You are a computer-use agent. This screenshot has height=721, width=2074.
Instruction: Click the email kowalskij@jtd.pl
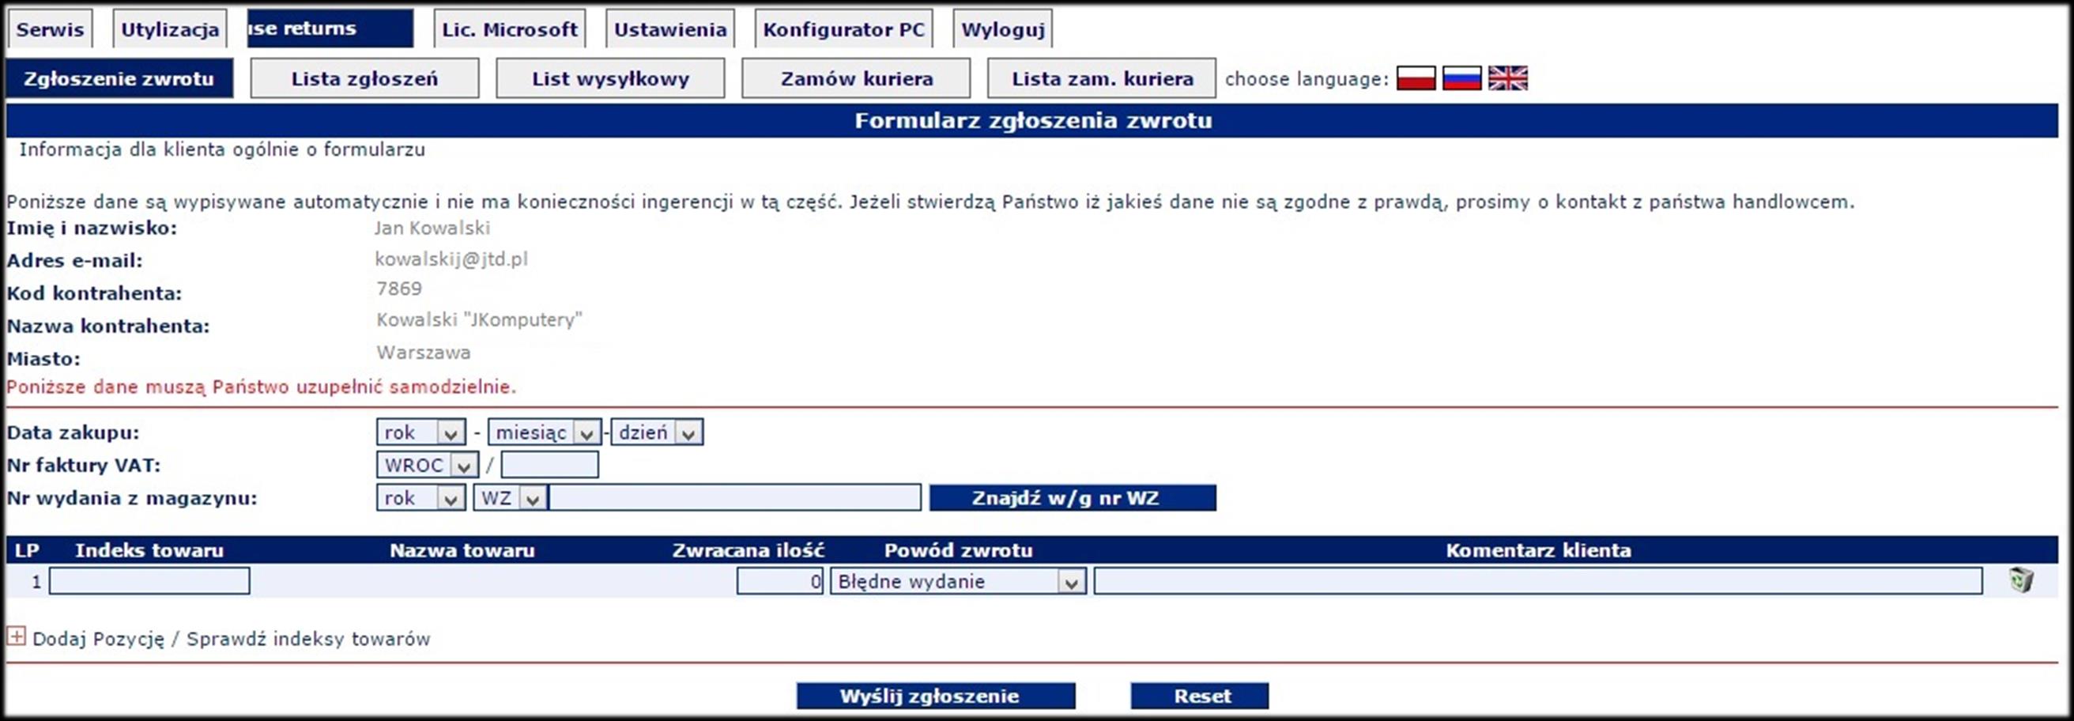point(451,259)
